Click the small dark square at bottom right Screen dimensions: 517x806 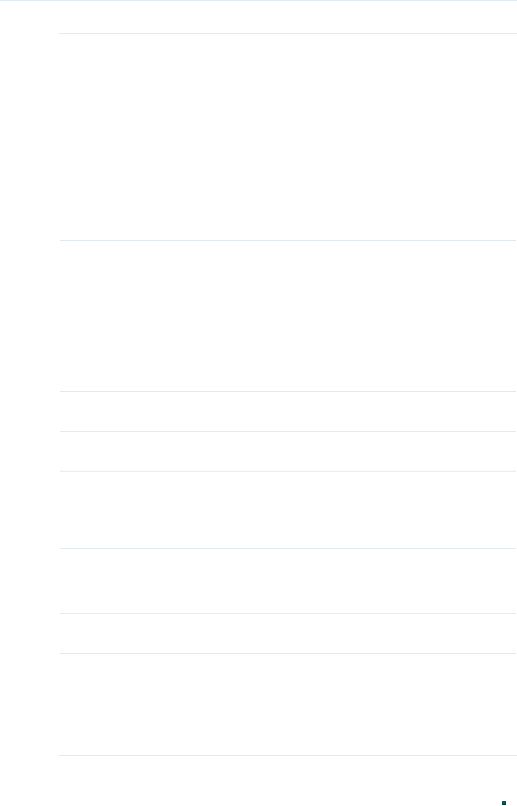tap(504, 803)
